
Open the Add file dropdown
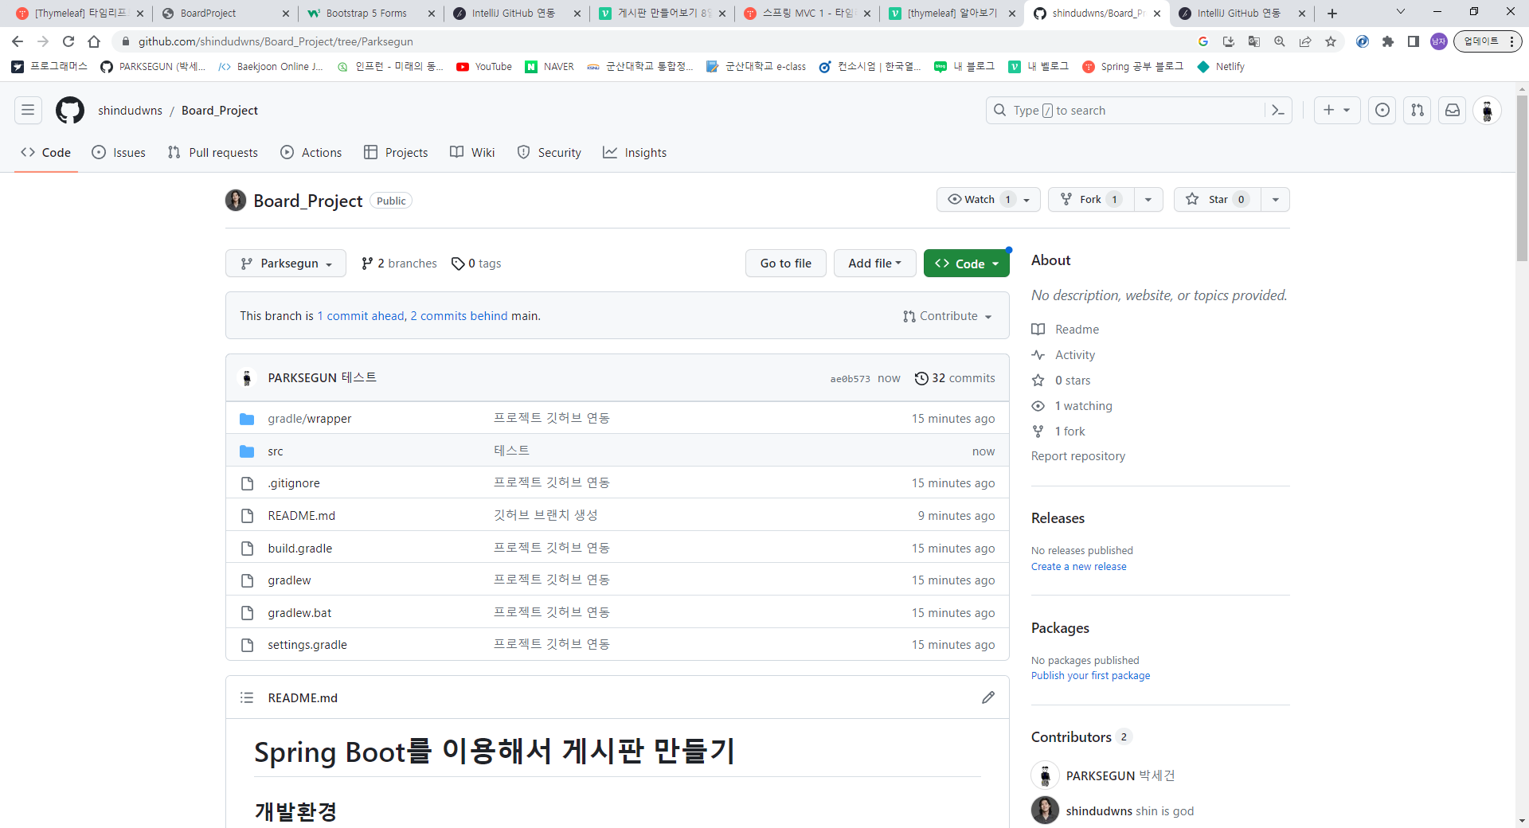tap(874, 264)
